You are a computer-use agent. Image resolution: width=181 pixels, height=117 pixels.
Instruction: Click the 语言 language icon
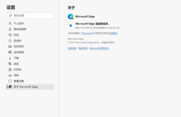10,64
